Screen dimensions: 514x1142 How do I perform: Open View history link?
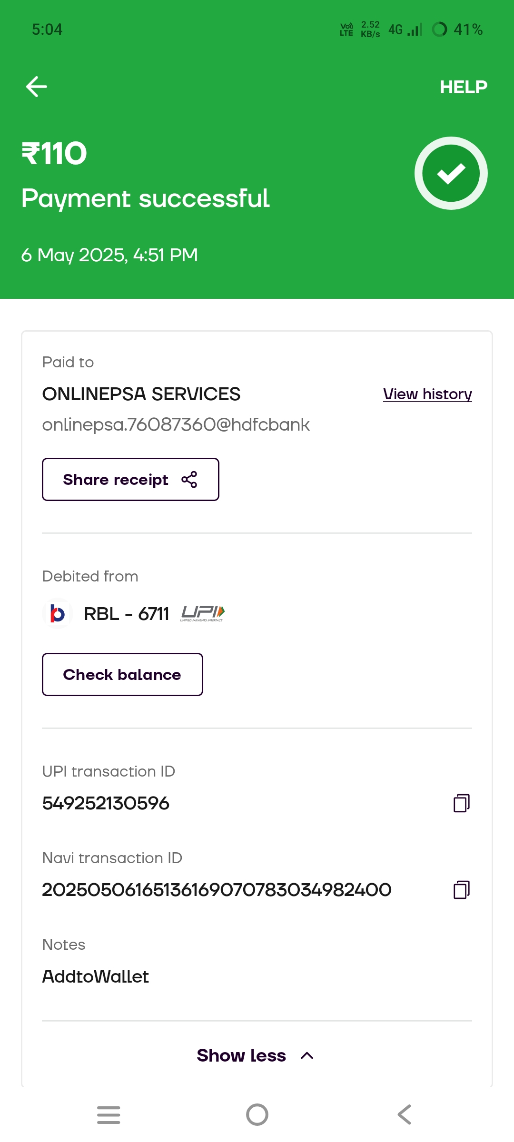click(x=427, y=394)
